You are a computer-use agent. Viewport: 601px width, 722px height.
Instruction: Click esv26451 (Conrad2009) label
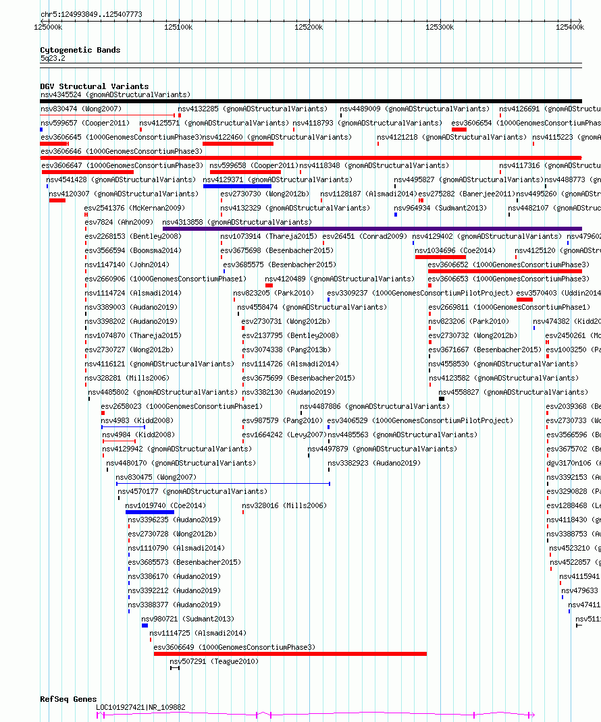(365, 237)
